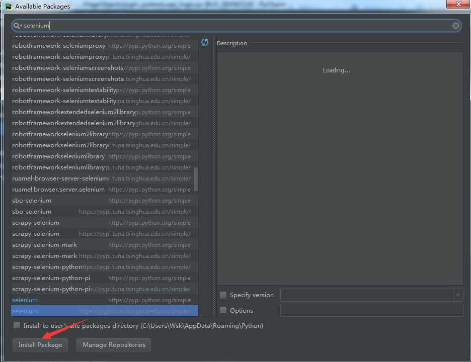This screenshot has width=471, height=362.
Task: Focus the package search field
Action: (x=237, y=26)
